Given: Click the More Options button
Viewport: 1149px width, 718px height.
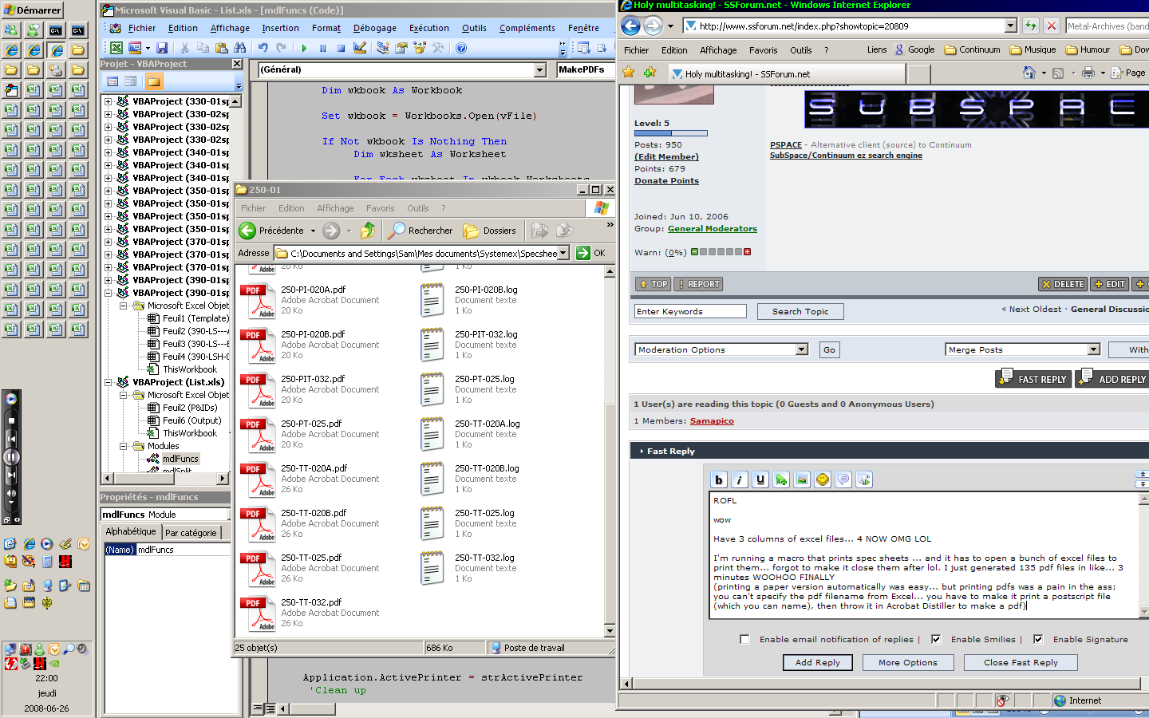Looking at the screenshot, I should pos(908,662).
